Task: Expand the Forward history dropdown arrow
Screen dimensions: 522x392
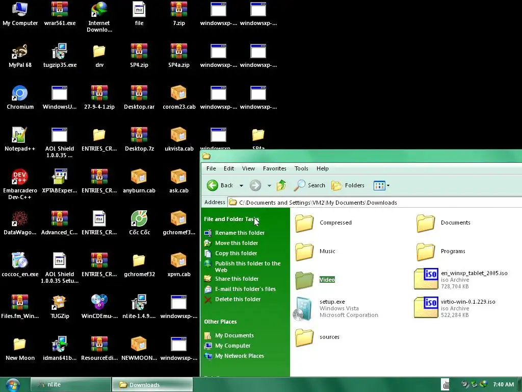Action: pos(269,186)
